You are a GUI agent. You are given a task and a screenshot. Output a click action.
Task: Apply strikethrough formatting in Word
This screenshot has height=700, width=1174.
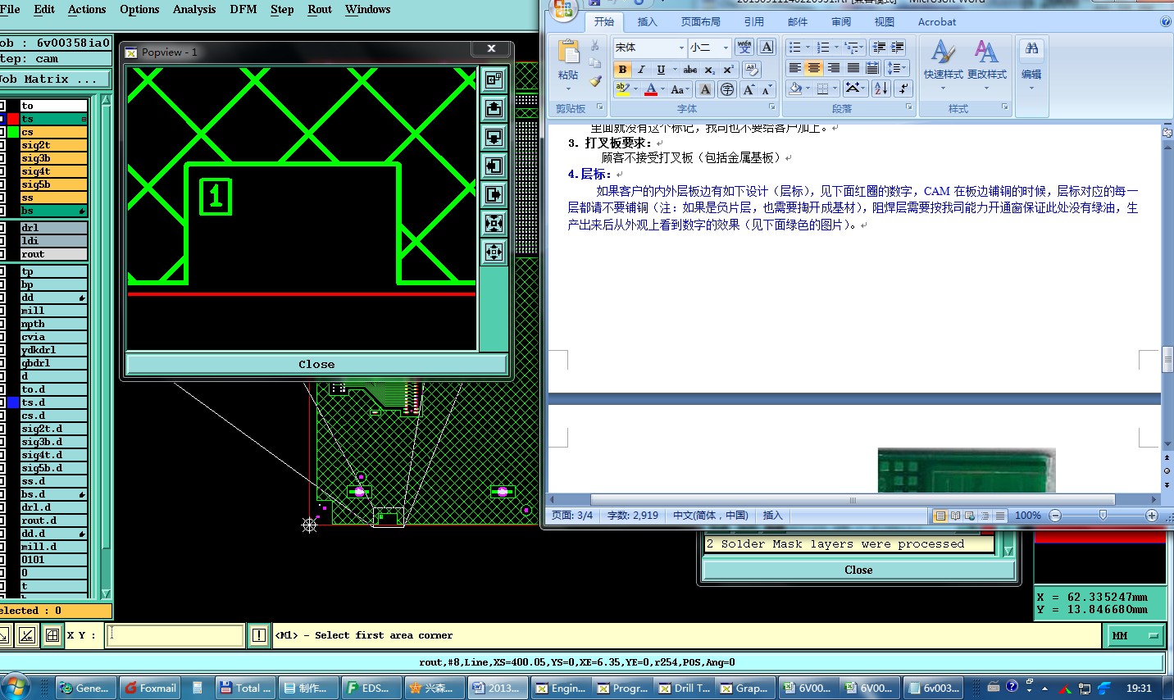tap(690, 70)
